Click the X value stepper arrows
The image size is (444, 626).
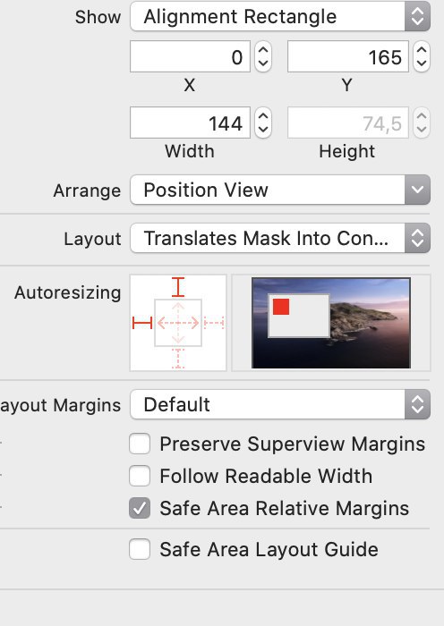click(x=263, y=56)
